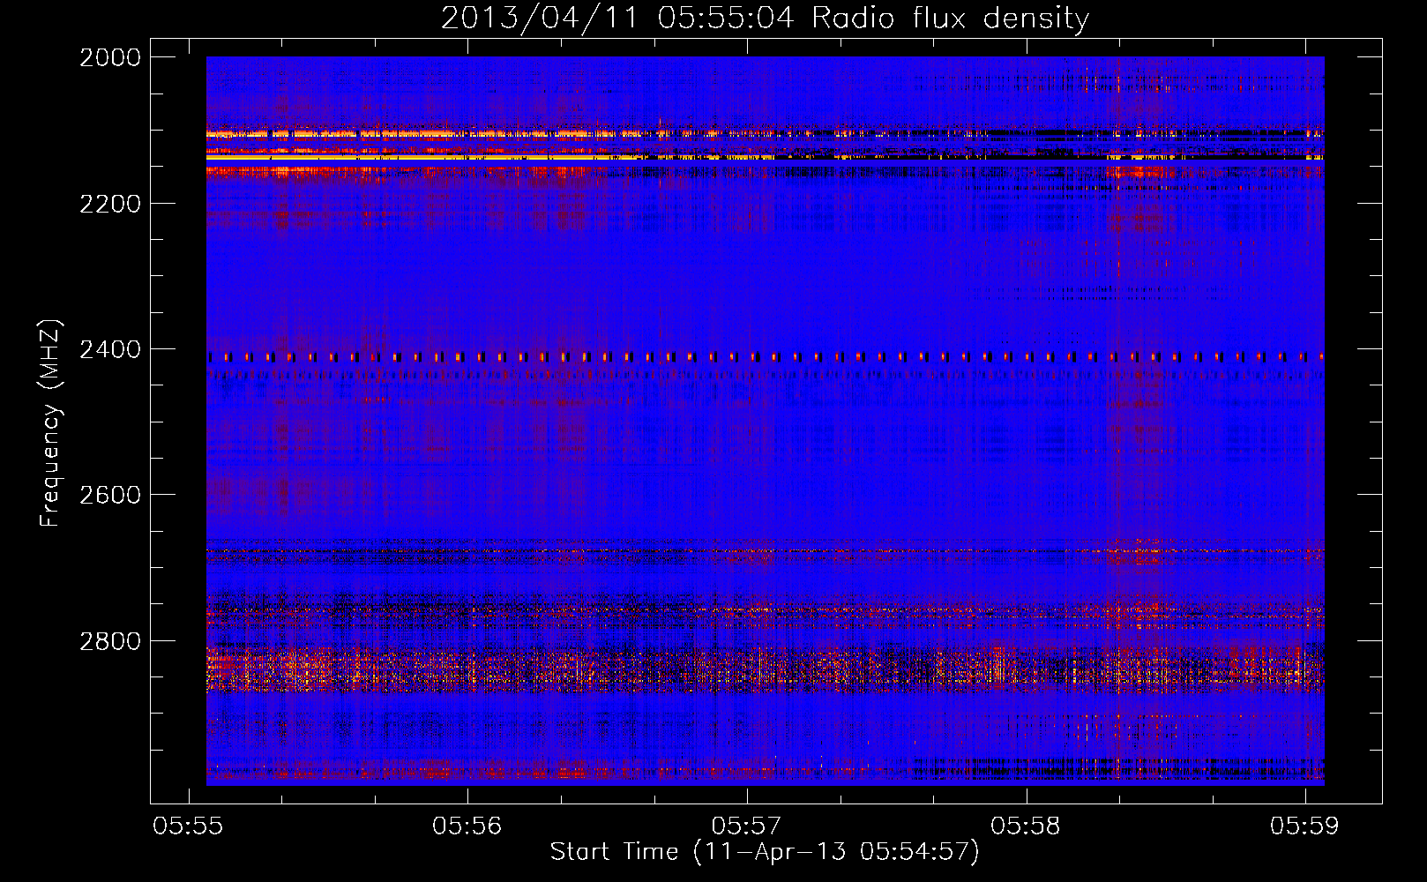Select the 2200 frequency axis label
This screenshot has width=1427, height=882.
pos(110,204)
